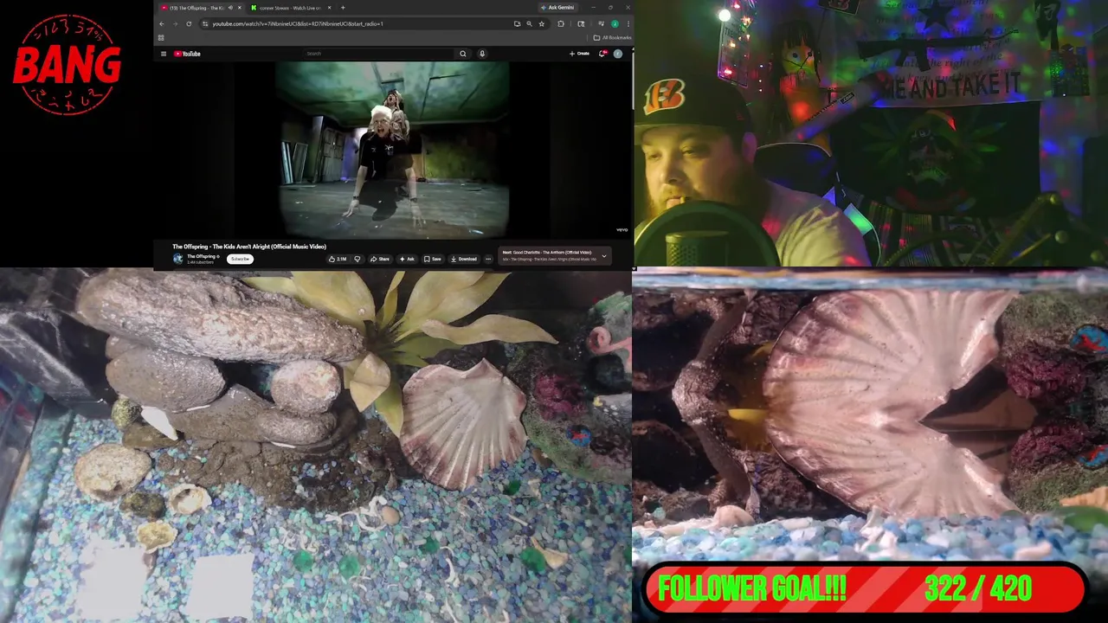Click the video title text
The width and height of the screenshot is (1108, 623).
click(x=249, y=247)
